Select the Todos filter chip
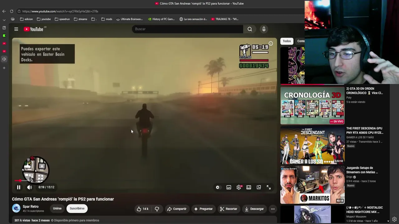Viewport: 399px width, 224px height. [x=287, y=41]
